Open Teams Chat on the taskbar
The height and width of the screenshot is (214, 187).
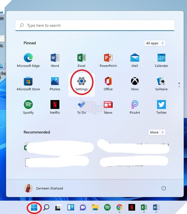83,207
